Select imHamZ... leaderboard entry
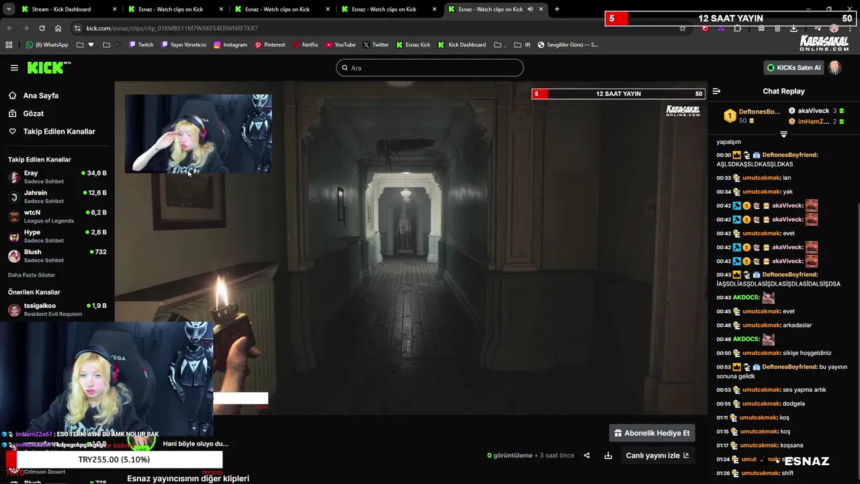The image size is (860, 484). [816, 122]
